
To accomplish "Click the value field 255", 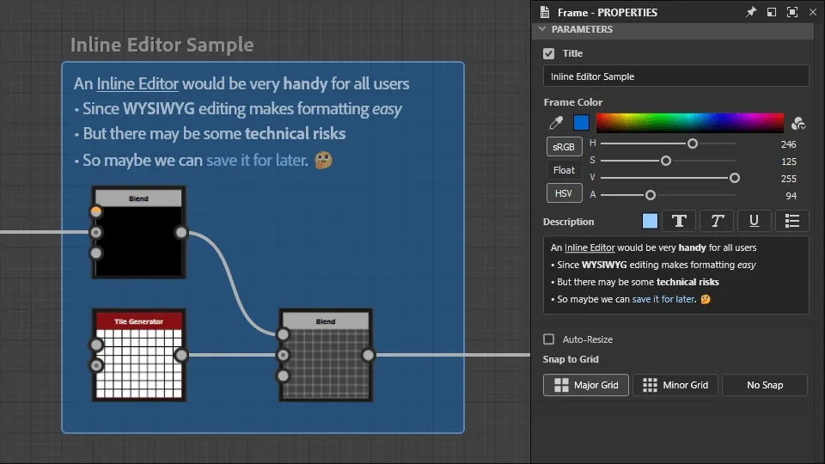I will point(788,179).
